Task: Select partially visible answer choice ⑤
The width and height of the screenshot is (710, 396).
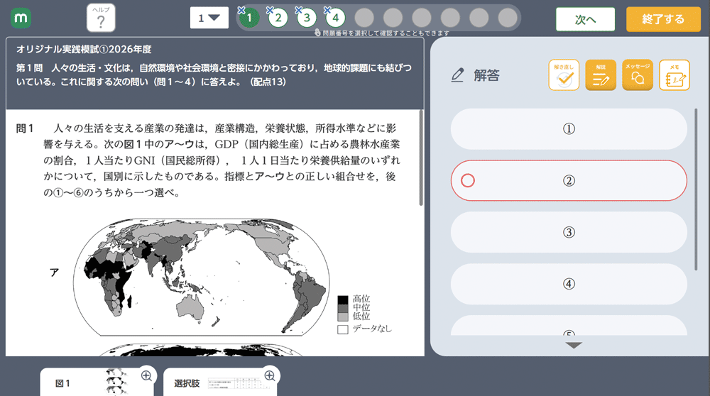Action: point(569,326)
